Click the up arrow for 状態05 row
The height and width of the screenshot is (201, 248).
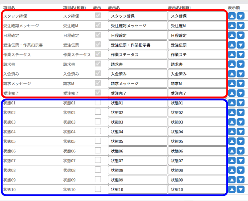click(x=232, y=141)
